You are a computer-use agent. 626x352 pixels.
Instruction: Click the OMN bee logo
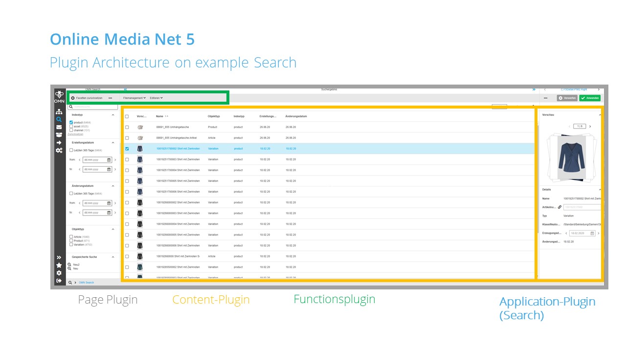point(59,94)
